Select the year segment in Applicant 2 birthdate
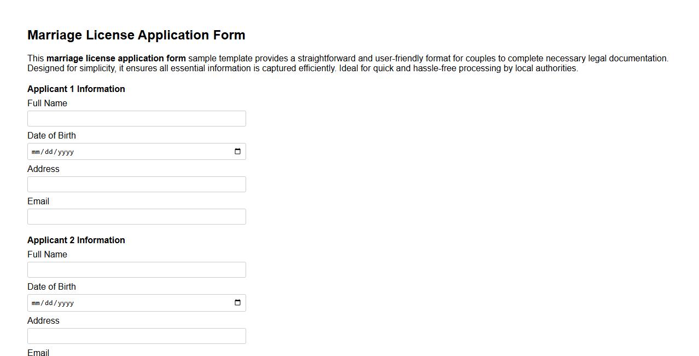This screenshot has width=699, height=356. (x=66, y=303)
